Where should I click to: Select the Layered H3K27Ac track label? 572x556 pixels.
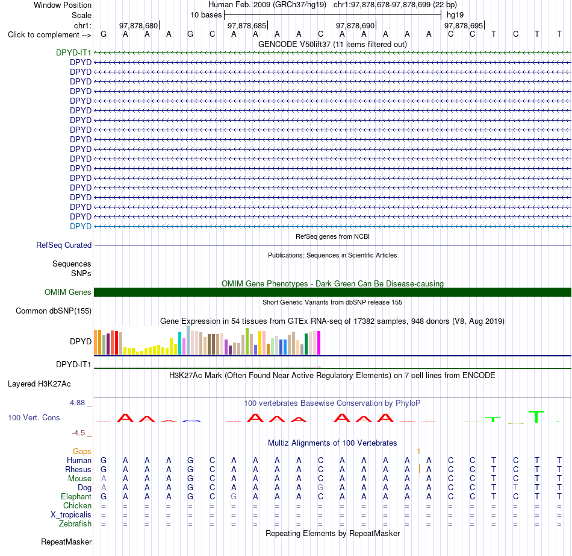(39, 384)
